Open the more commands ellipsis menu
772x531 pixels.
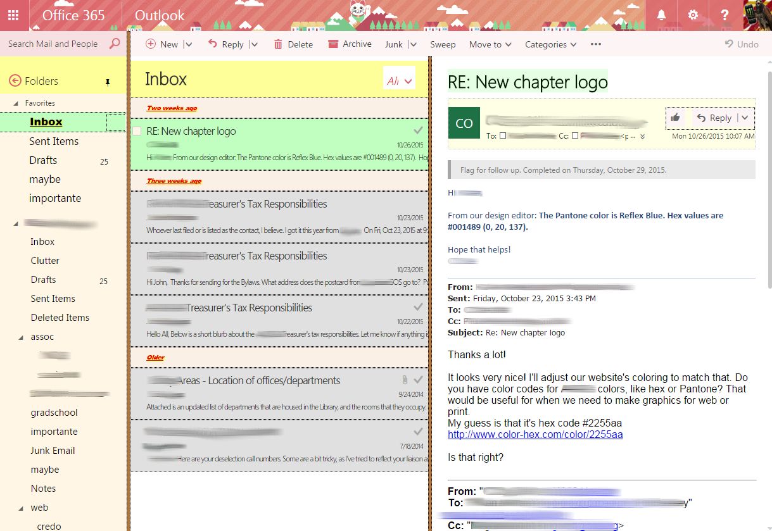(x=595, y=44)
